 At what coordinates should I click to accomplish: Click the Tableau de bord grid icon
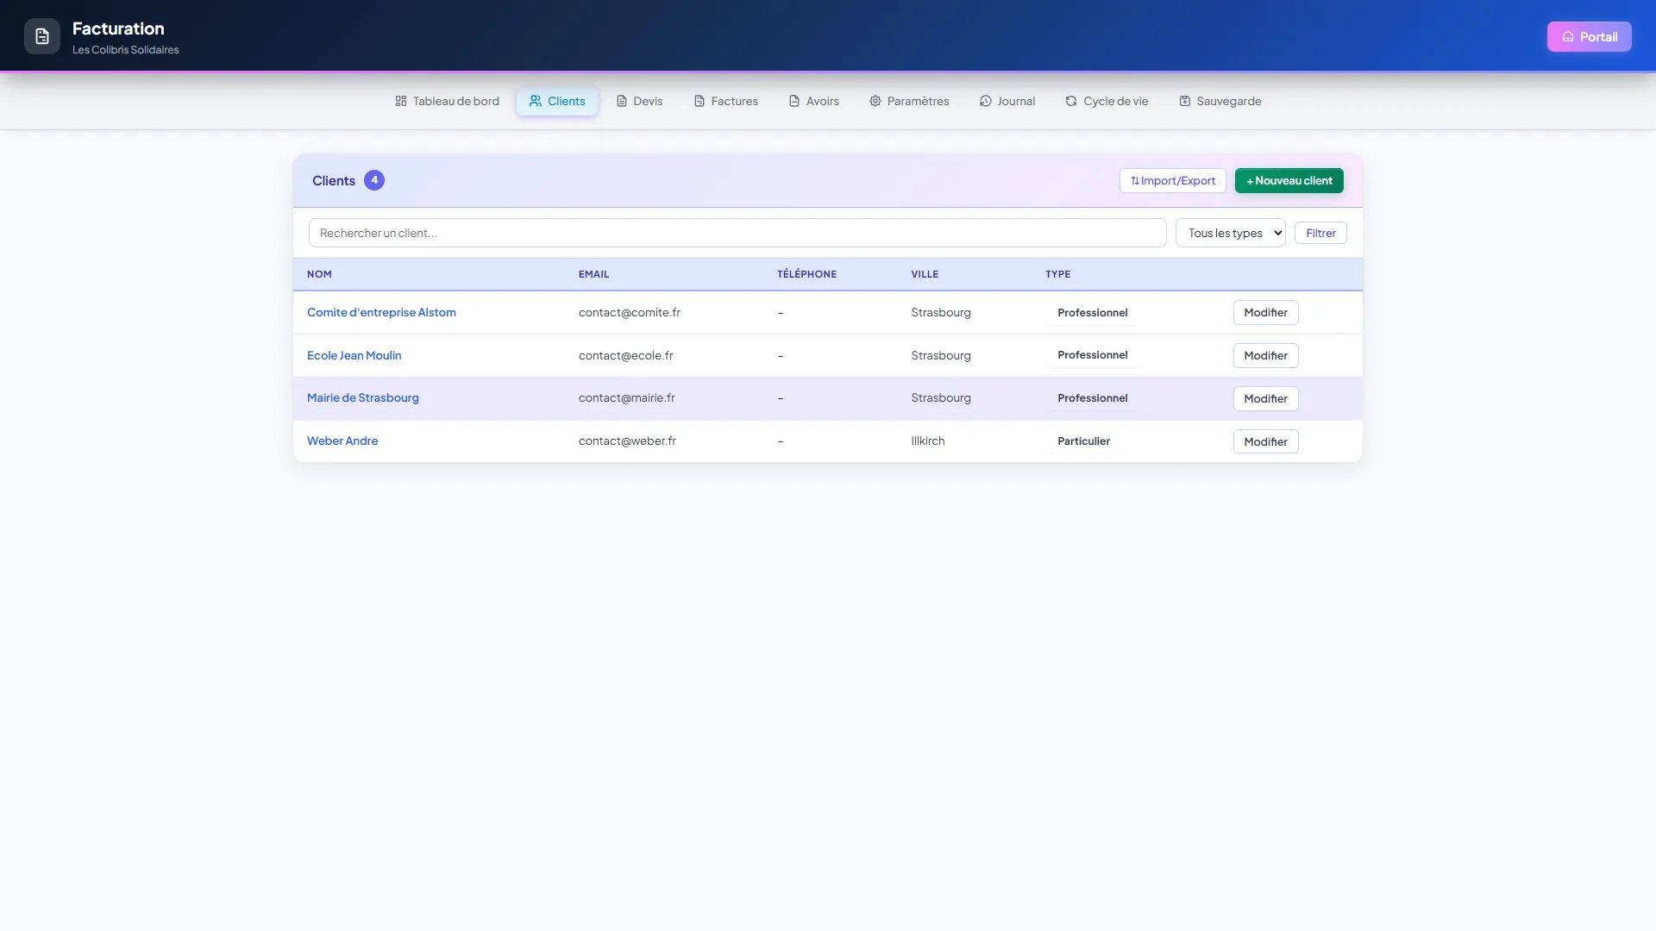pos(401,101)
